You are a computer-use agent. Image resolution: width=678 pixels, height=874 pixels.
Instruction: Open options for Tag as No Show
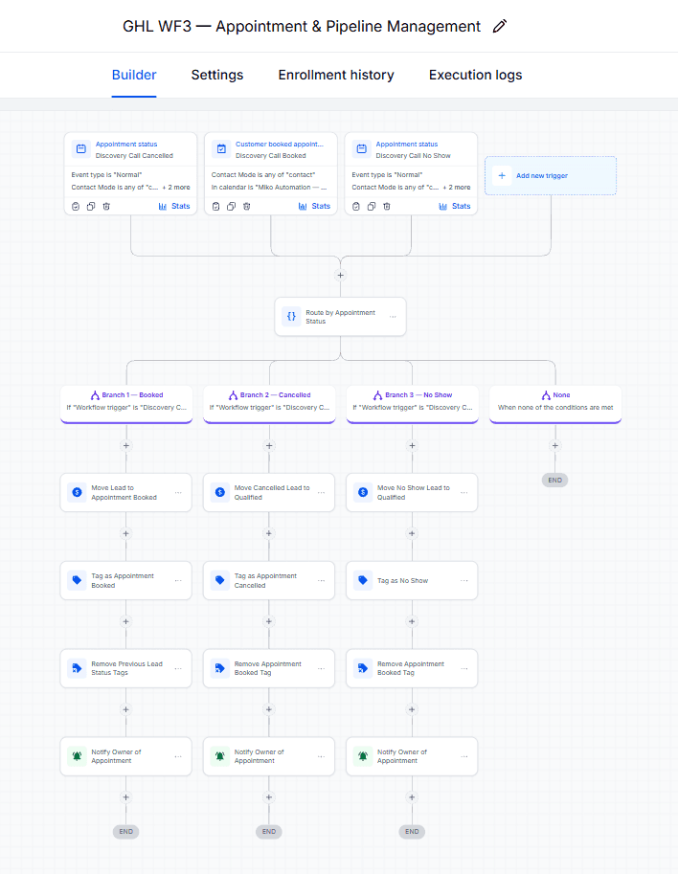click(x=463, y=581)
